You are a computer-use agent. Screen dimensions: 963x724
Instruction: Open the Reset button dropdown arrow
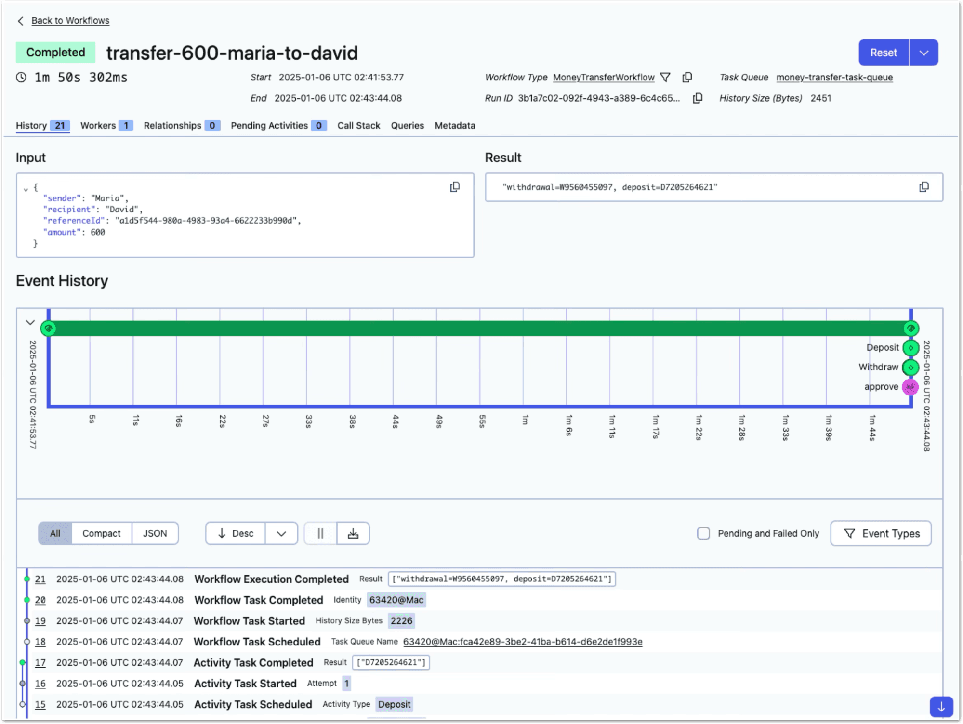click(923, 53)
